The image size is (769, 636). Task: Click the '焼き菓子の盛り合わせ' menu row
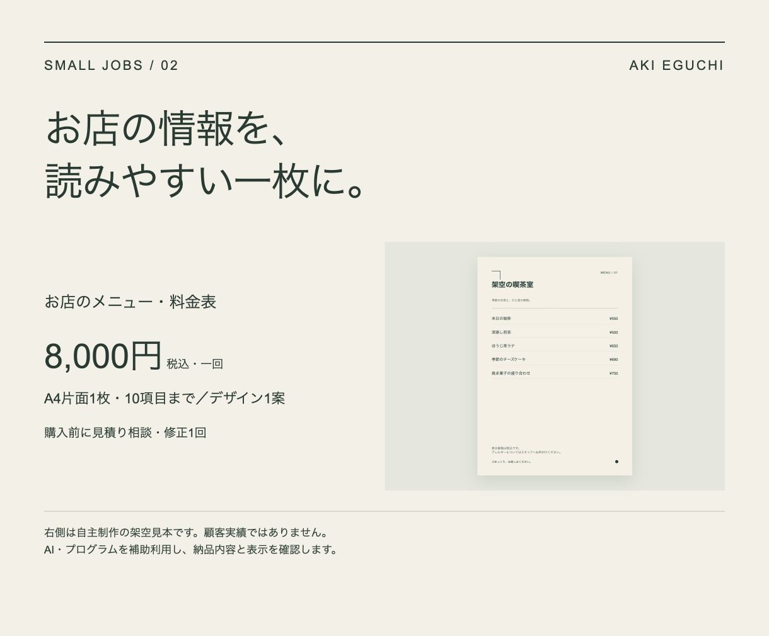coord(555,373)
